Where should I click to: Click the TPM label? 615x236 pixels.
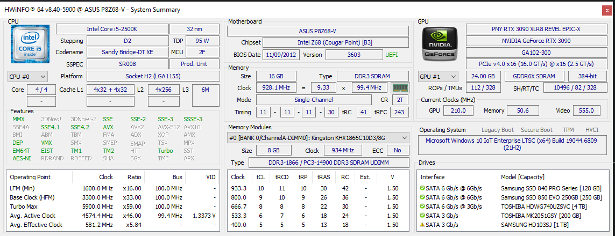(568, 130)
